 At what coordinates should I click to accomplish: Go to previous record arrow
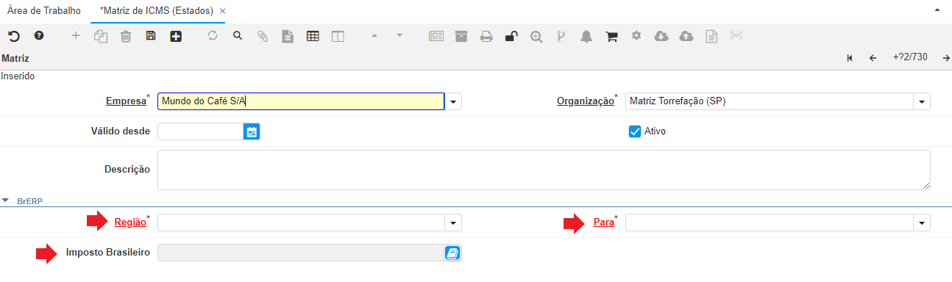tap(873, 57)
